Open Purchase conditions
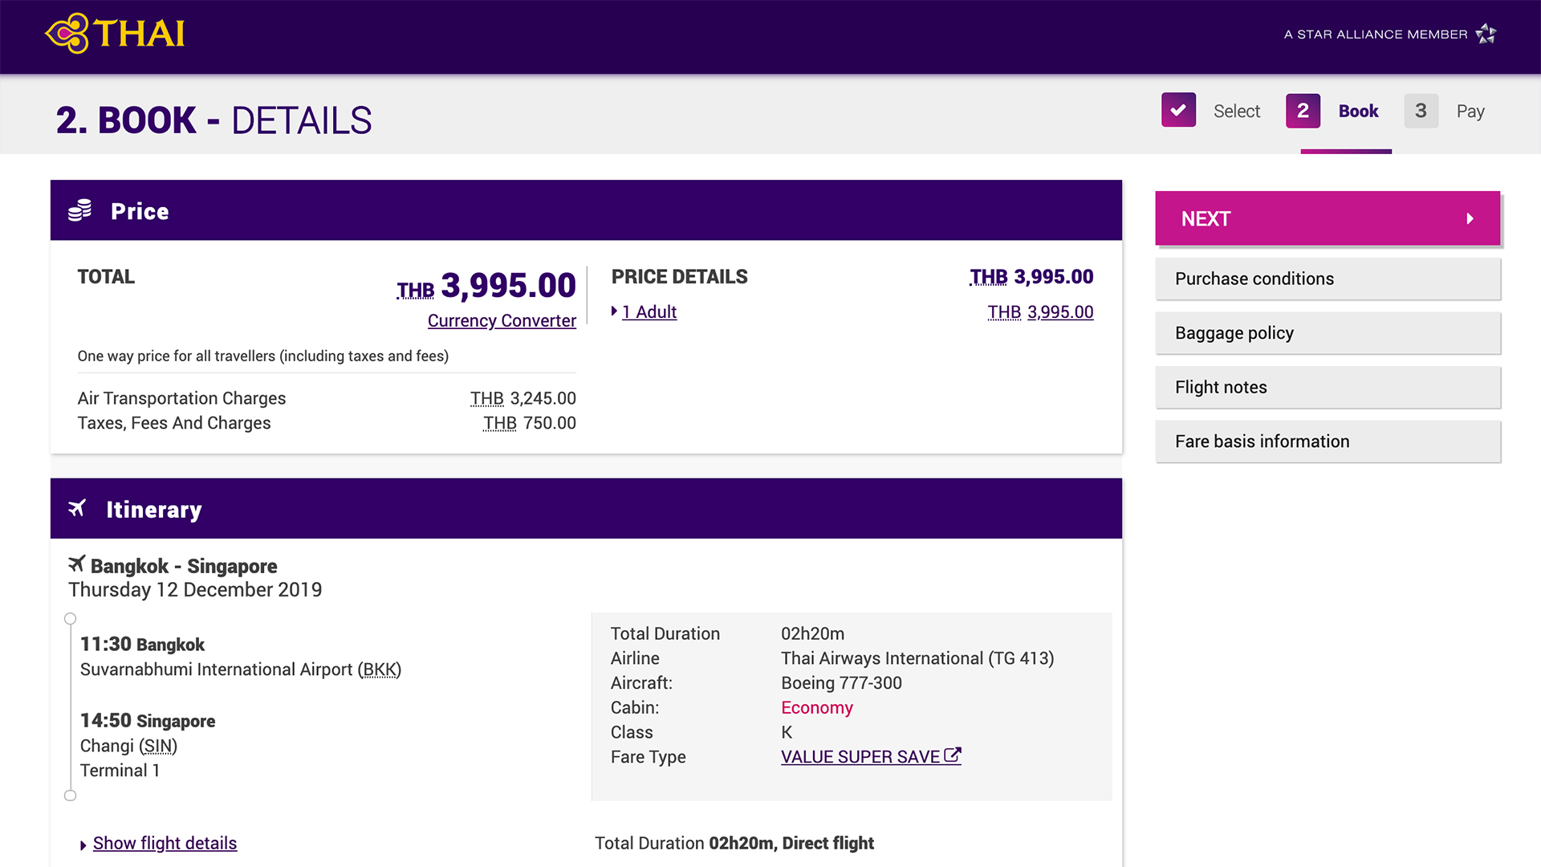Image resolution: width=1541 pixels, height=867 pixels. (x=1328, y=279)
